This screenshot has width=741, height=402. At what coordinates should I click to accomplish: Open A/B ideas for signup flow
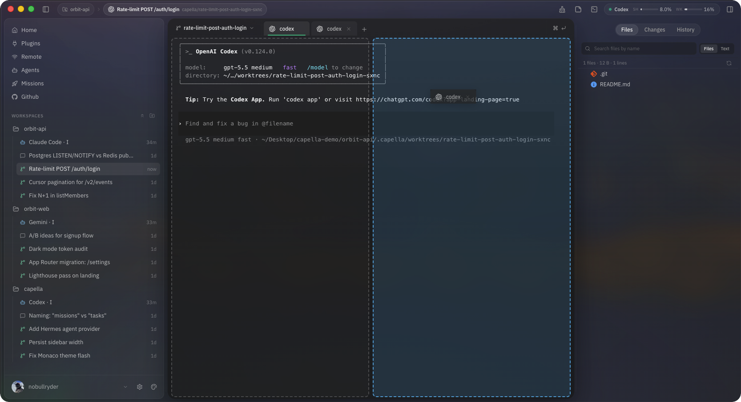[88, 236]
